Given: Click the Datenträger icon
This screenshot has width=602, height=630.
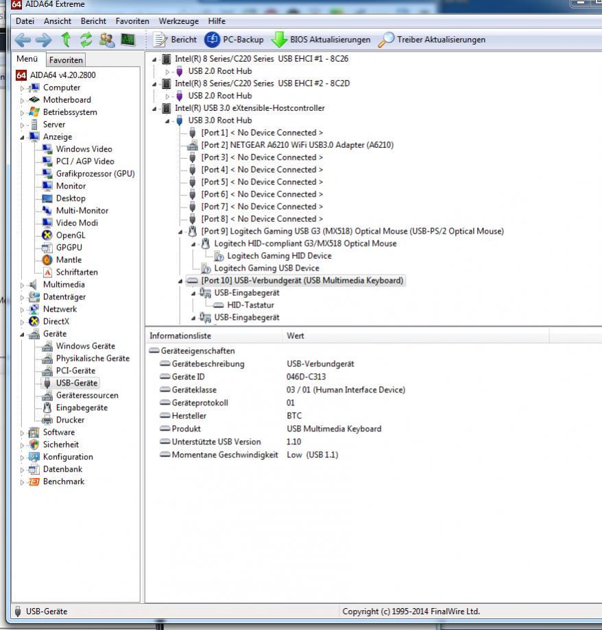Looking at the screenshot, I should [x=34, y=297].
